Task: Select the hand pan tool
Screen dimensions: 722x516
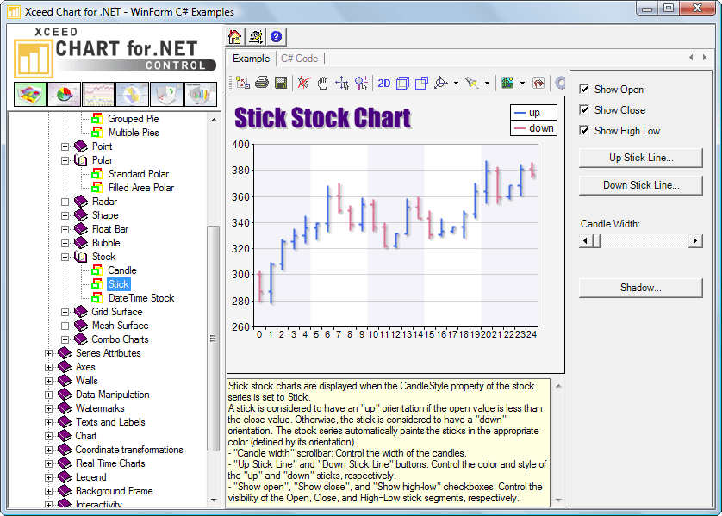Action: [323, 83]
